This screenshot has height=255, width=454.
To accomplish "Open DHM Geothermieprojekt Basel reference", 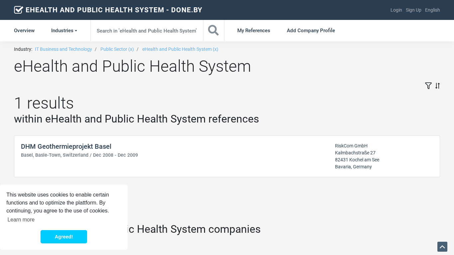I will click(x=66, y=146).
